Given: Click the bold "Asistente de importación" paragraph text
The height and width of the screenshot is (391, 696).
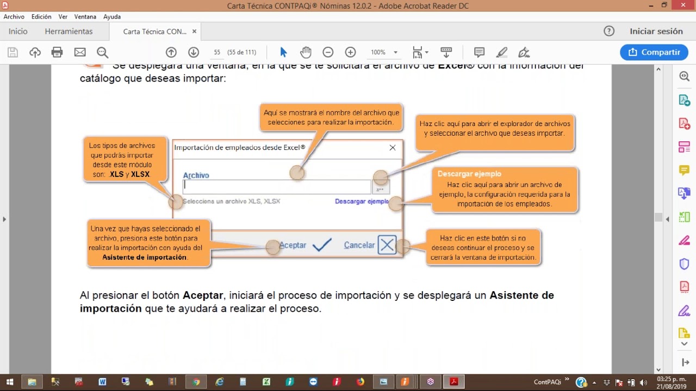Looking at the screenshot, I should click(316, 301).
